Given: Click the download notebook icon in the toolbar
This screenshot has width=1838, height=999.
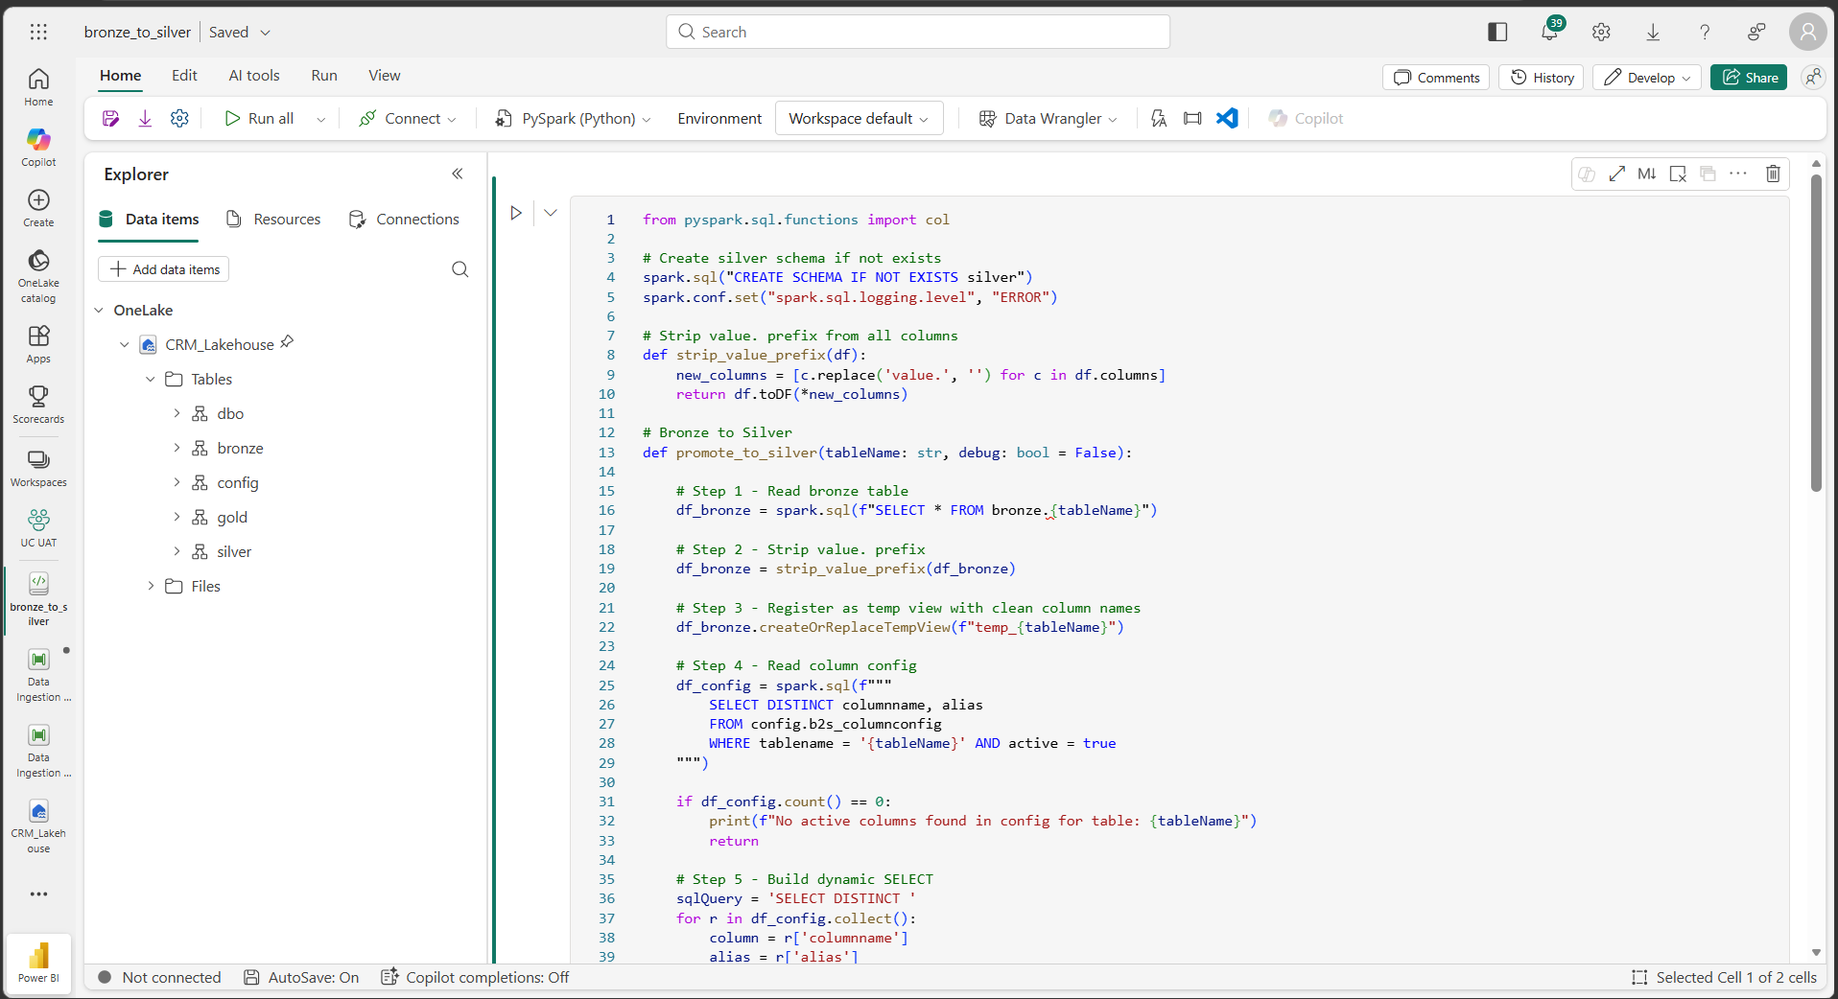Looking at the screenshot, I should point(145,118).
